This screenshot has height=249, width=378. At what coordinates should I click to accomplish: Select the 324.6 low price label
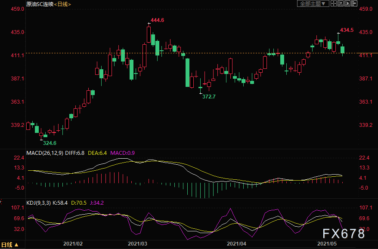(x=50, y=143)
